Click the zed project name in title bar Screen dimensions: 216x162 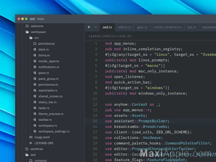pyautogui.click(x=32, y=19)
